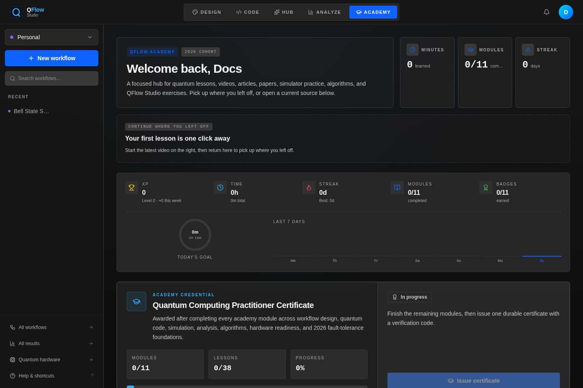Click the 2026 COHORT badge

tap(200, 52)
